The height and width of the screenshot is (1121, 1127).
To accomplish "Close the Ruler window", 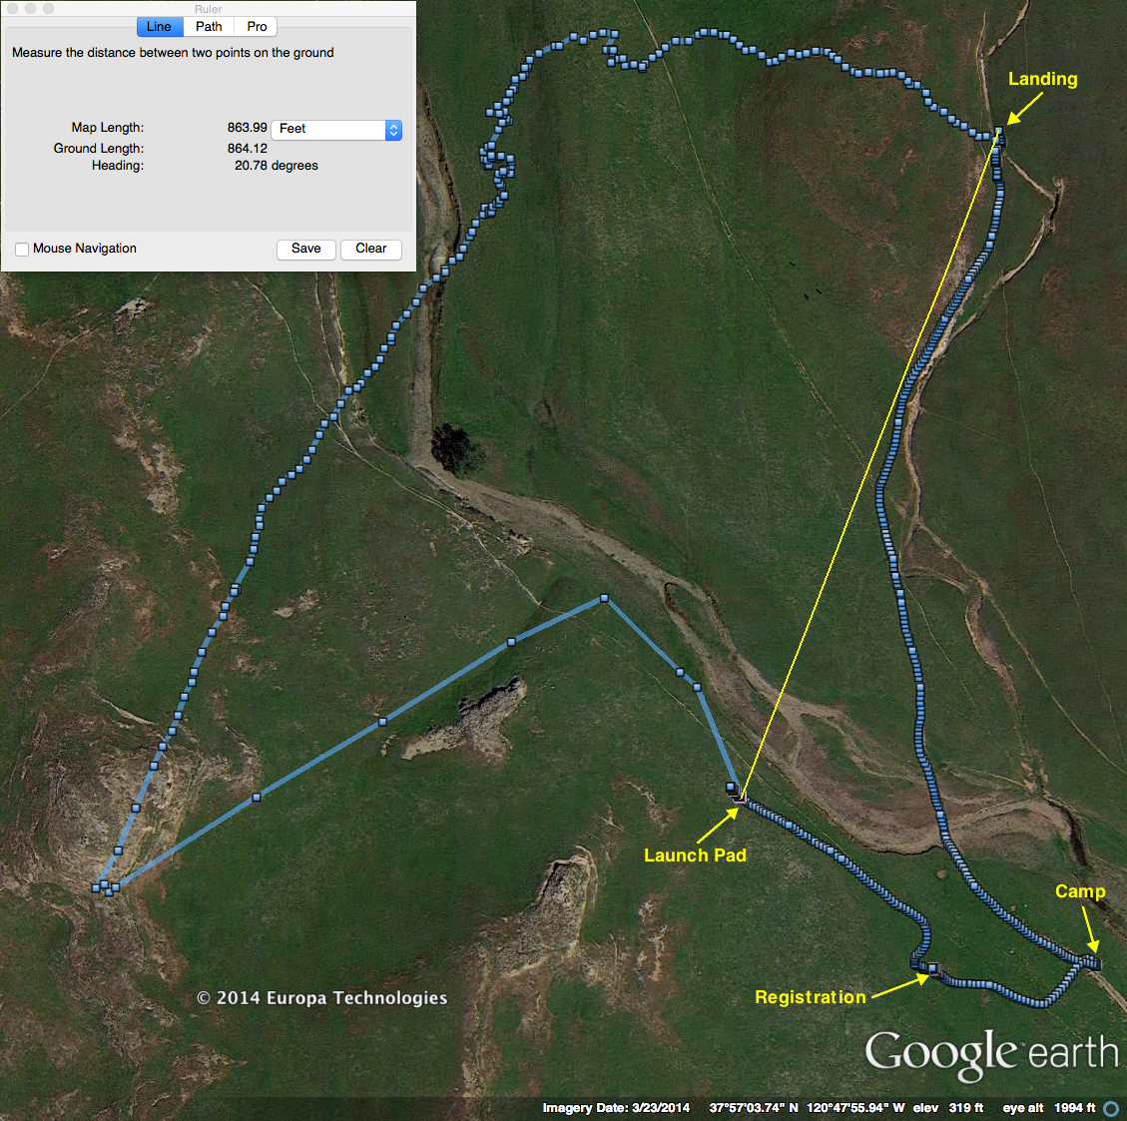I will [x=14, y=9].
